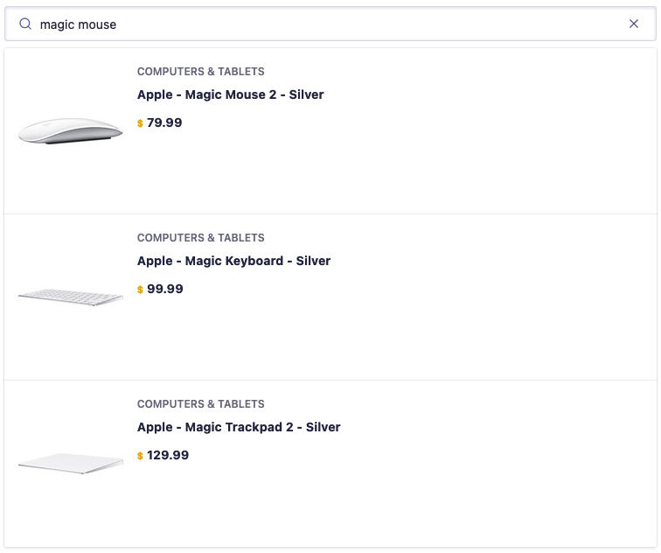This screenshot has height=553, width=661.
Task: Click the dollar sign next to 99.99
Action: [x=140, y=290]
